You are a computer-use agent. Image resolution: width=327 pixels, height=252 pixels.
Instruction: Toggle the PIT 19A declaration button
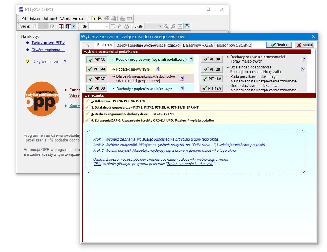(x=212, y=88)
